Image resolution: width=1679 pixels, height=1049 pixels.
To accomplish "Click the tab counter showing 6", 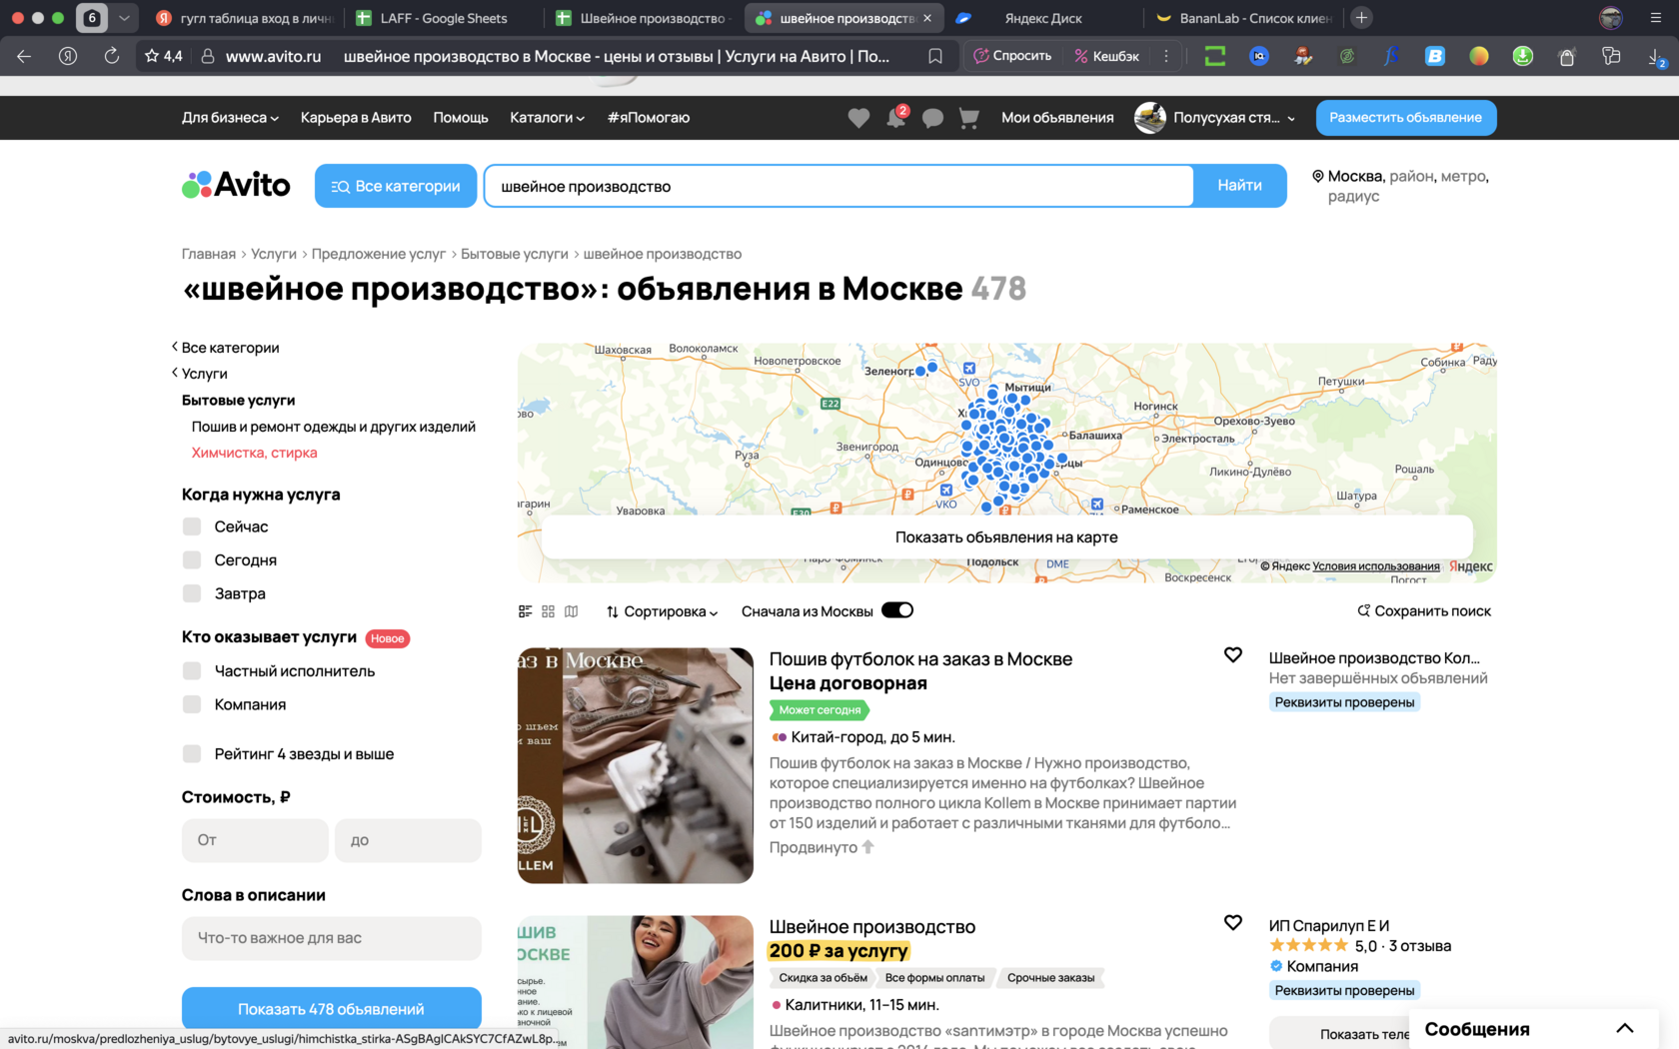I will click(x=92, y=18).
